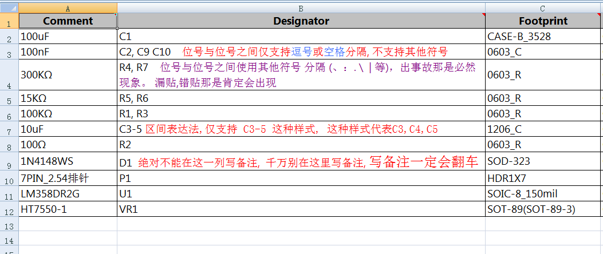Click the Designator header cell

[301, 21]
